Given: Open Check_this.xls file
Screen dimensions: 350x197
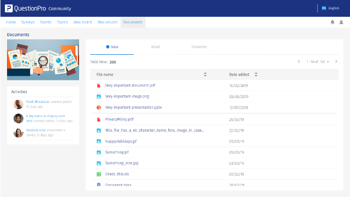Looking at the screenshot, I should [117, 174].
